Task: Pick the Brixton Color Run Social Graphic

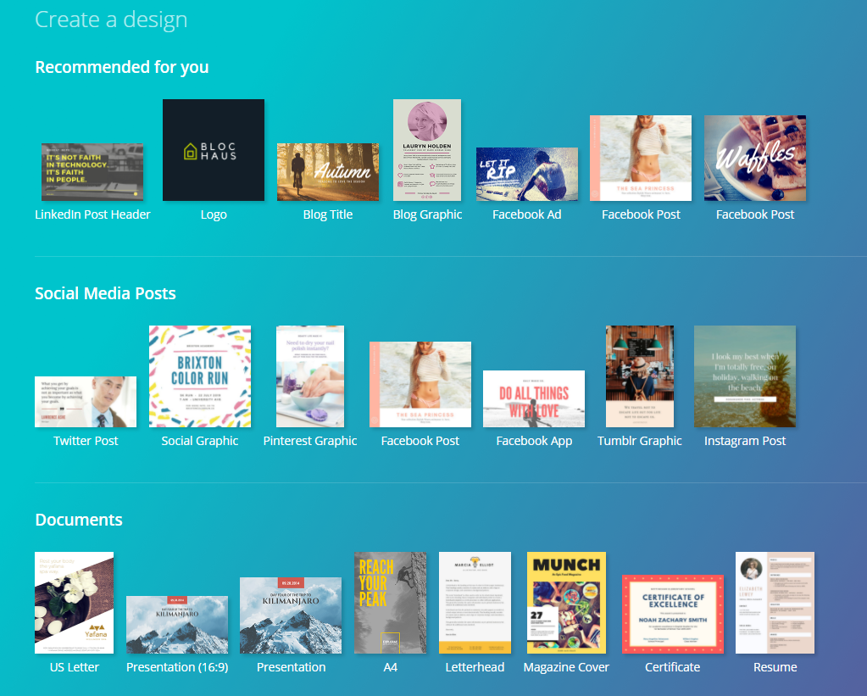Action: 199,376
